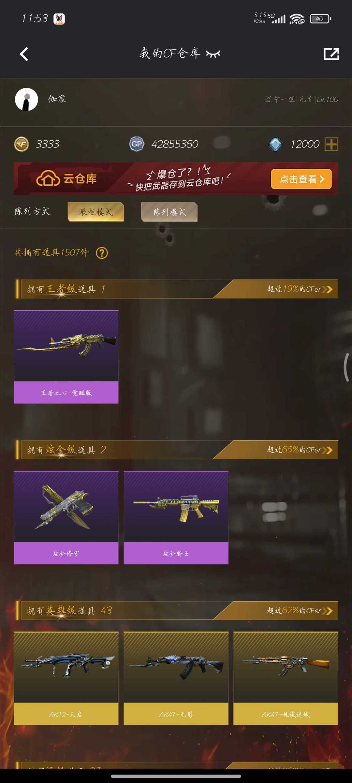Tap the 云仓库 cloud warehouse logo
This screenshot has width=352, height=783.
66,178
